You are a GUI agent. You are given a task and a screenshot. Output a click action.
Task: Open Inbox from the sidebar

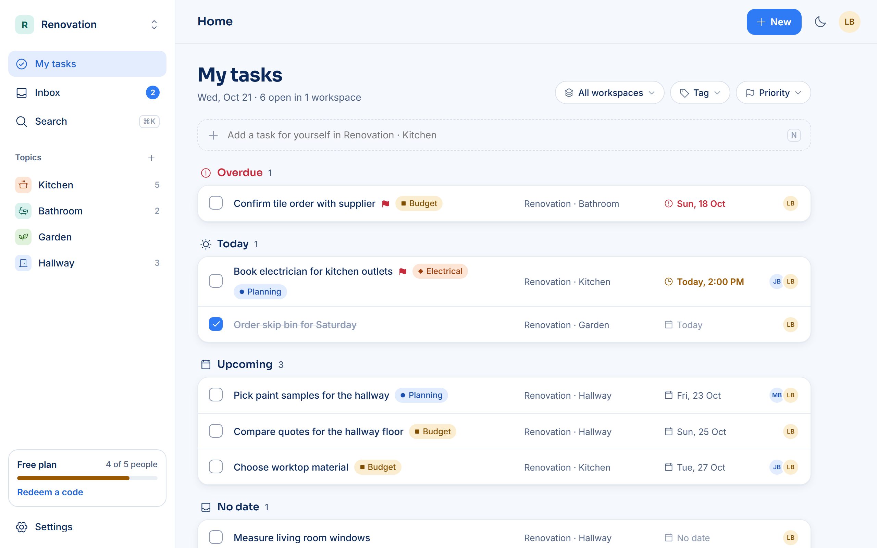coord(87,93)
